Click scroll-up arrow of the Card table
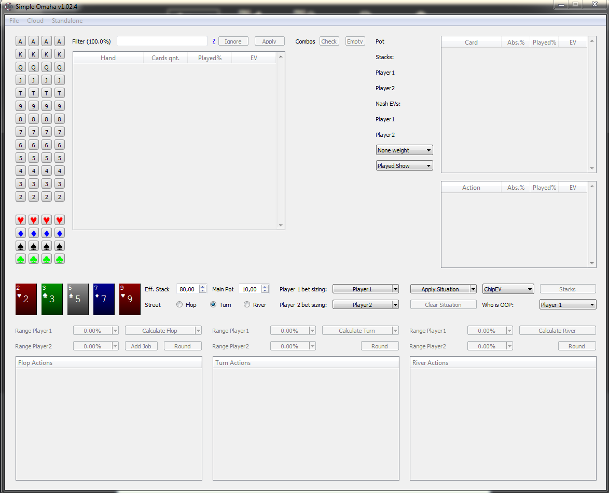Viewport: 609px width, 493px height. (x=592, y=41)
